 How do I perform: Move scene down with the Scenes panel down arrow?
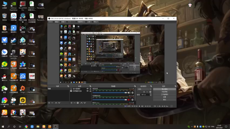59,103
